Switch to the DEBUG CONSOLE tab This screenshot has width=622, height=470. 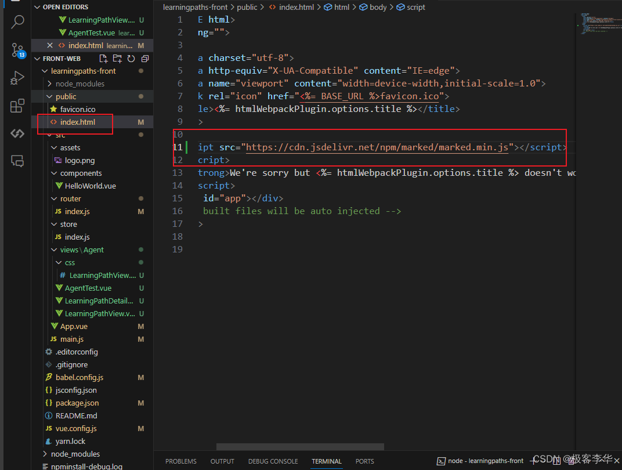[273, 461]
